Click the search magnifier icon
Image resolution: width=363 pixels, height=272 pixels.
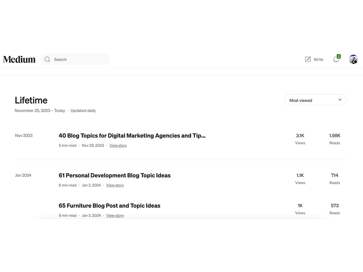point(47,59)
